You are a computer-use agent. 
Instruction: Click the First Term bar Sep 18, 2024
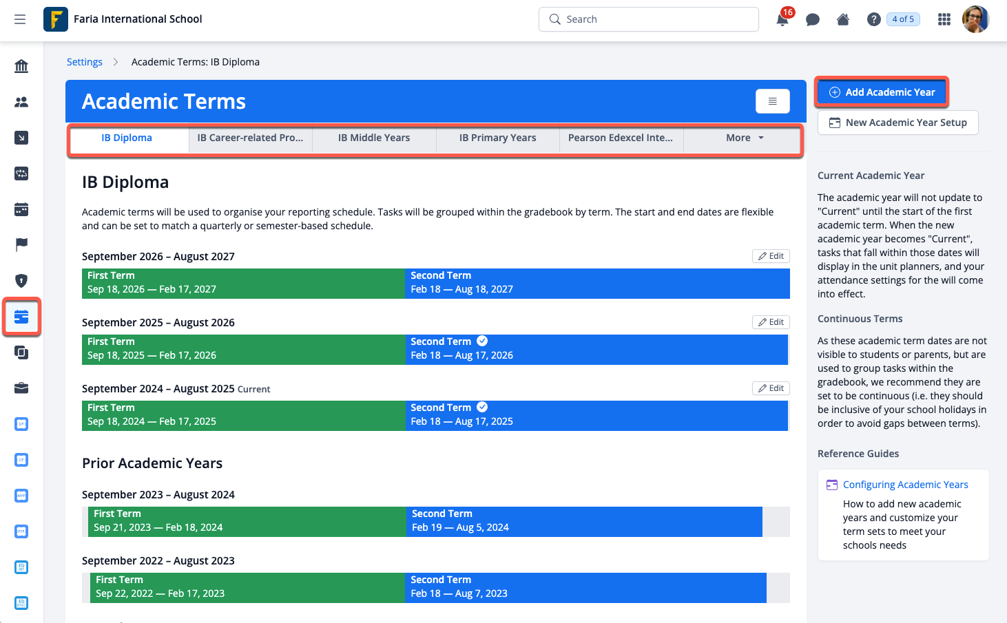pyautogui.click(x=243, y=415)
